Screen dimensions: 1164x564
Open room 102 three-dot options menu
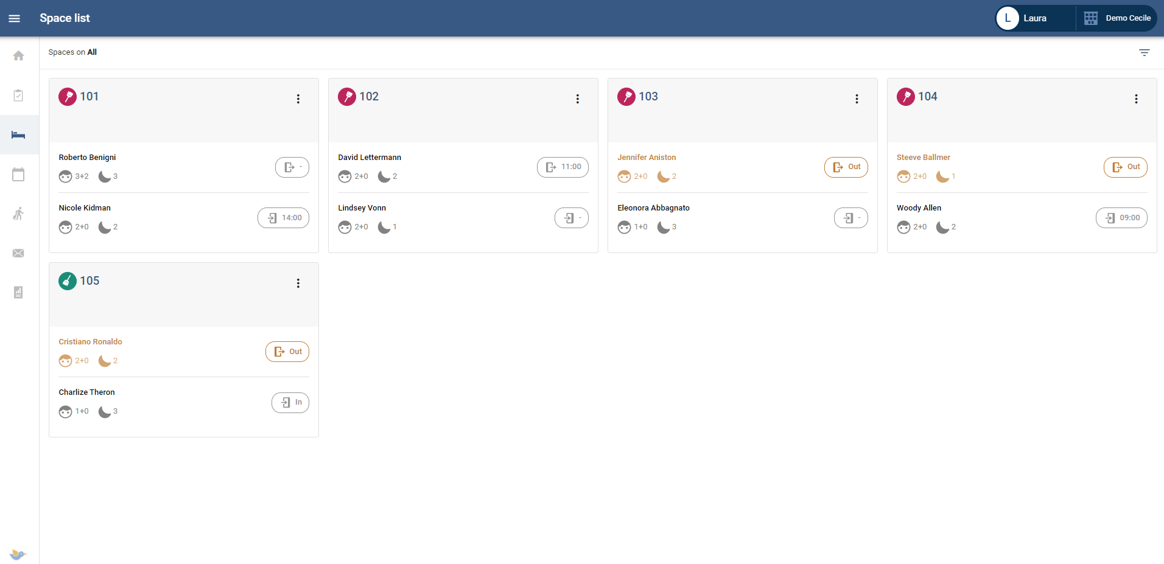click(x=577, y=99)
